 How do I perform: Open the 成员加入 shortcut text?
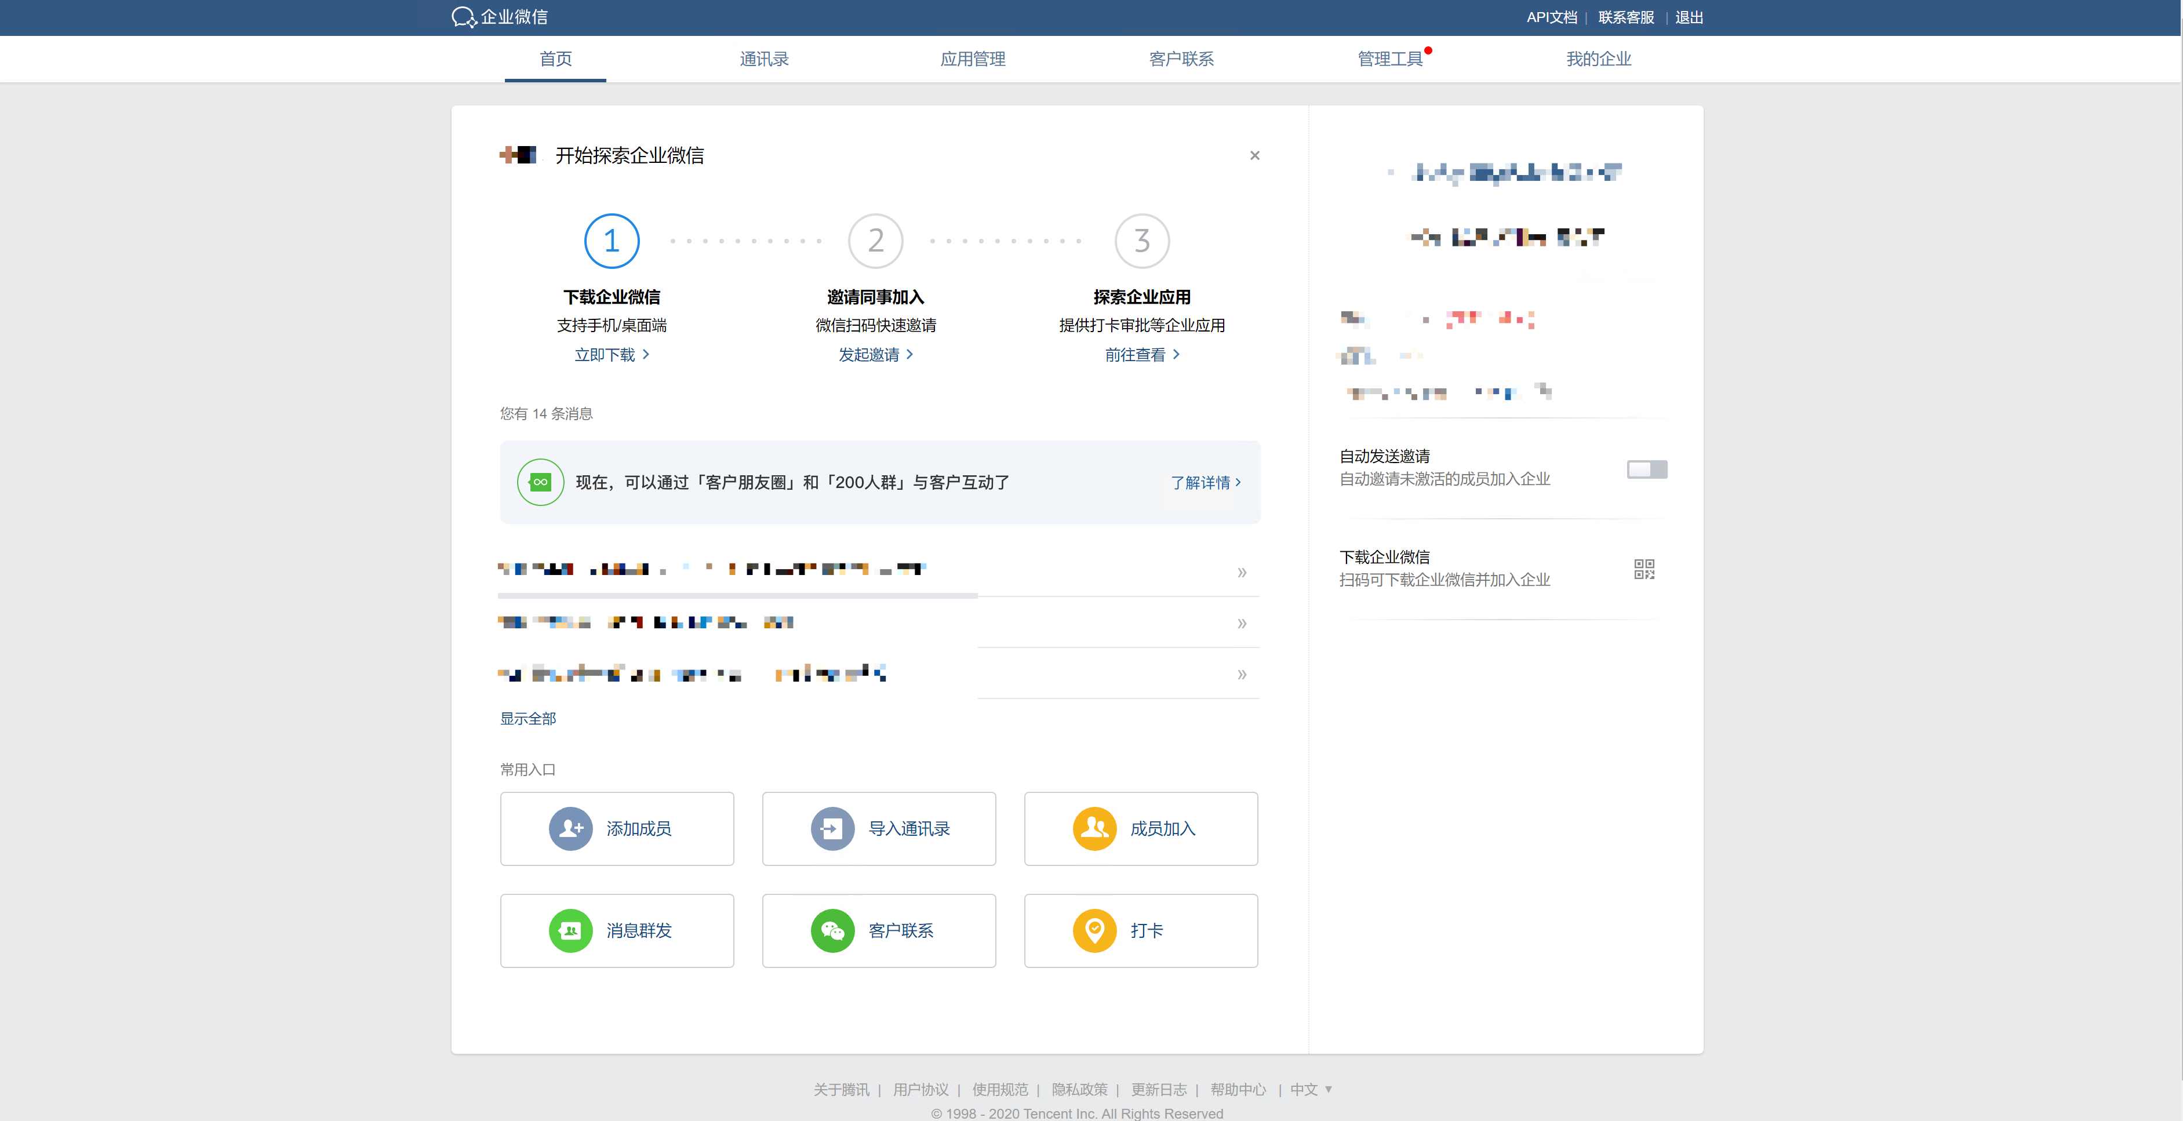pos(1163,829)
